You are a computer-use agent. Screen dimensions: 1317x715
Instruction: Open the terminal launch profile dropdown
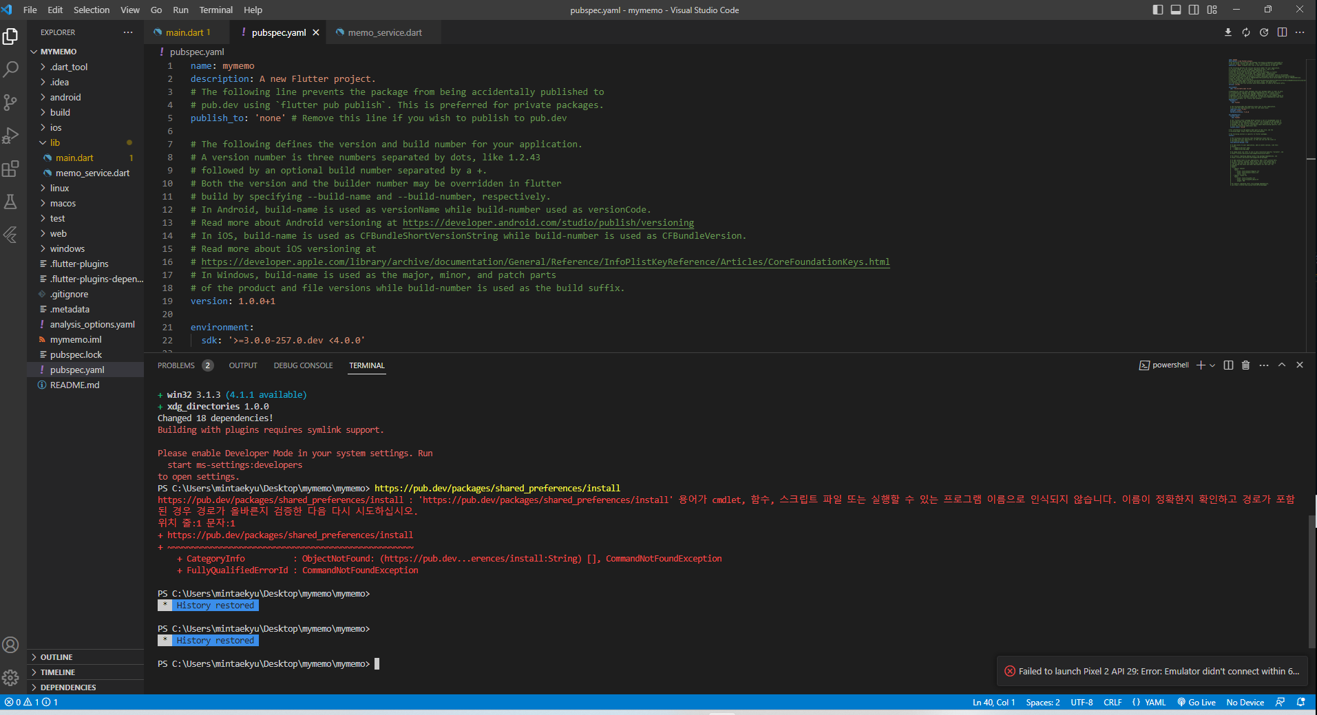[1212, 365]
